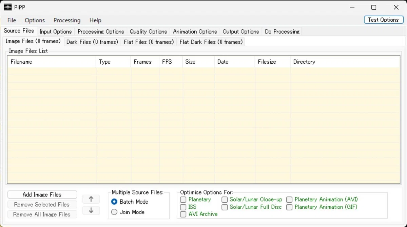The height and width of the screenshot is (227, 407).
Task: Go to the Processing Options tab
Action: coord(101,32)
